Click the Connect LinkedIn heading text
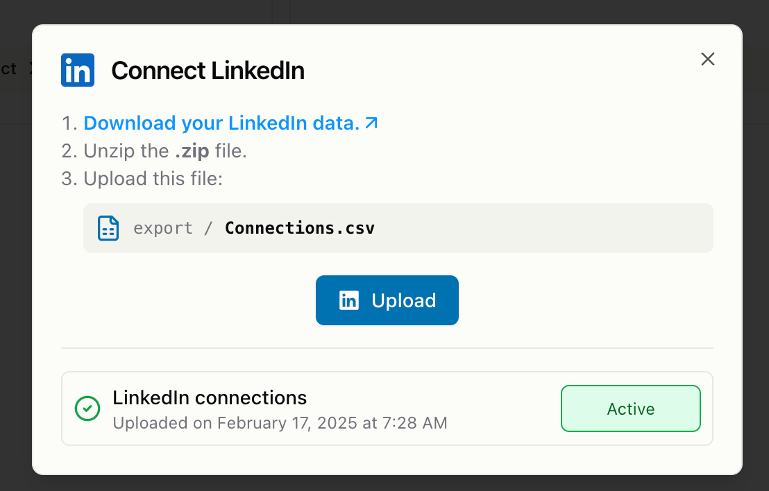The height and width of the screenshot is (491, 769). pos(208,71)
